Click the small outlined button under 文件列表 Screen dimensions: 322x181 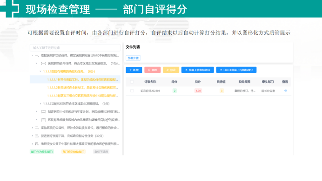coord(133,58)
